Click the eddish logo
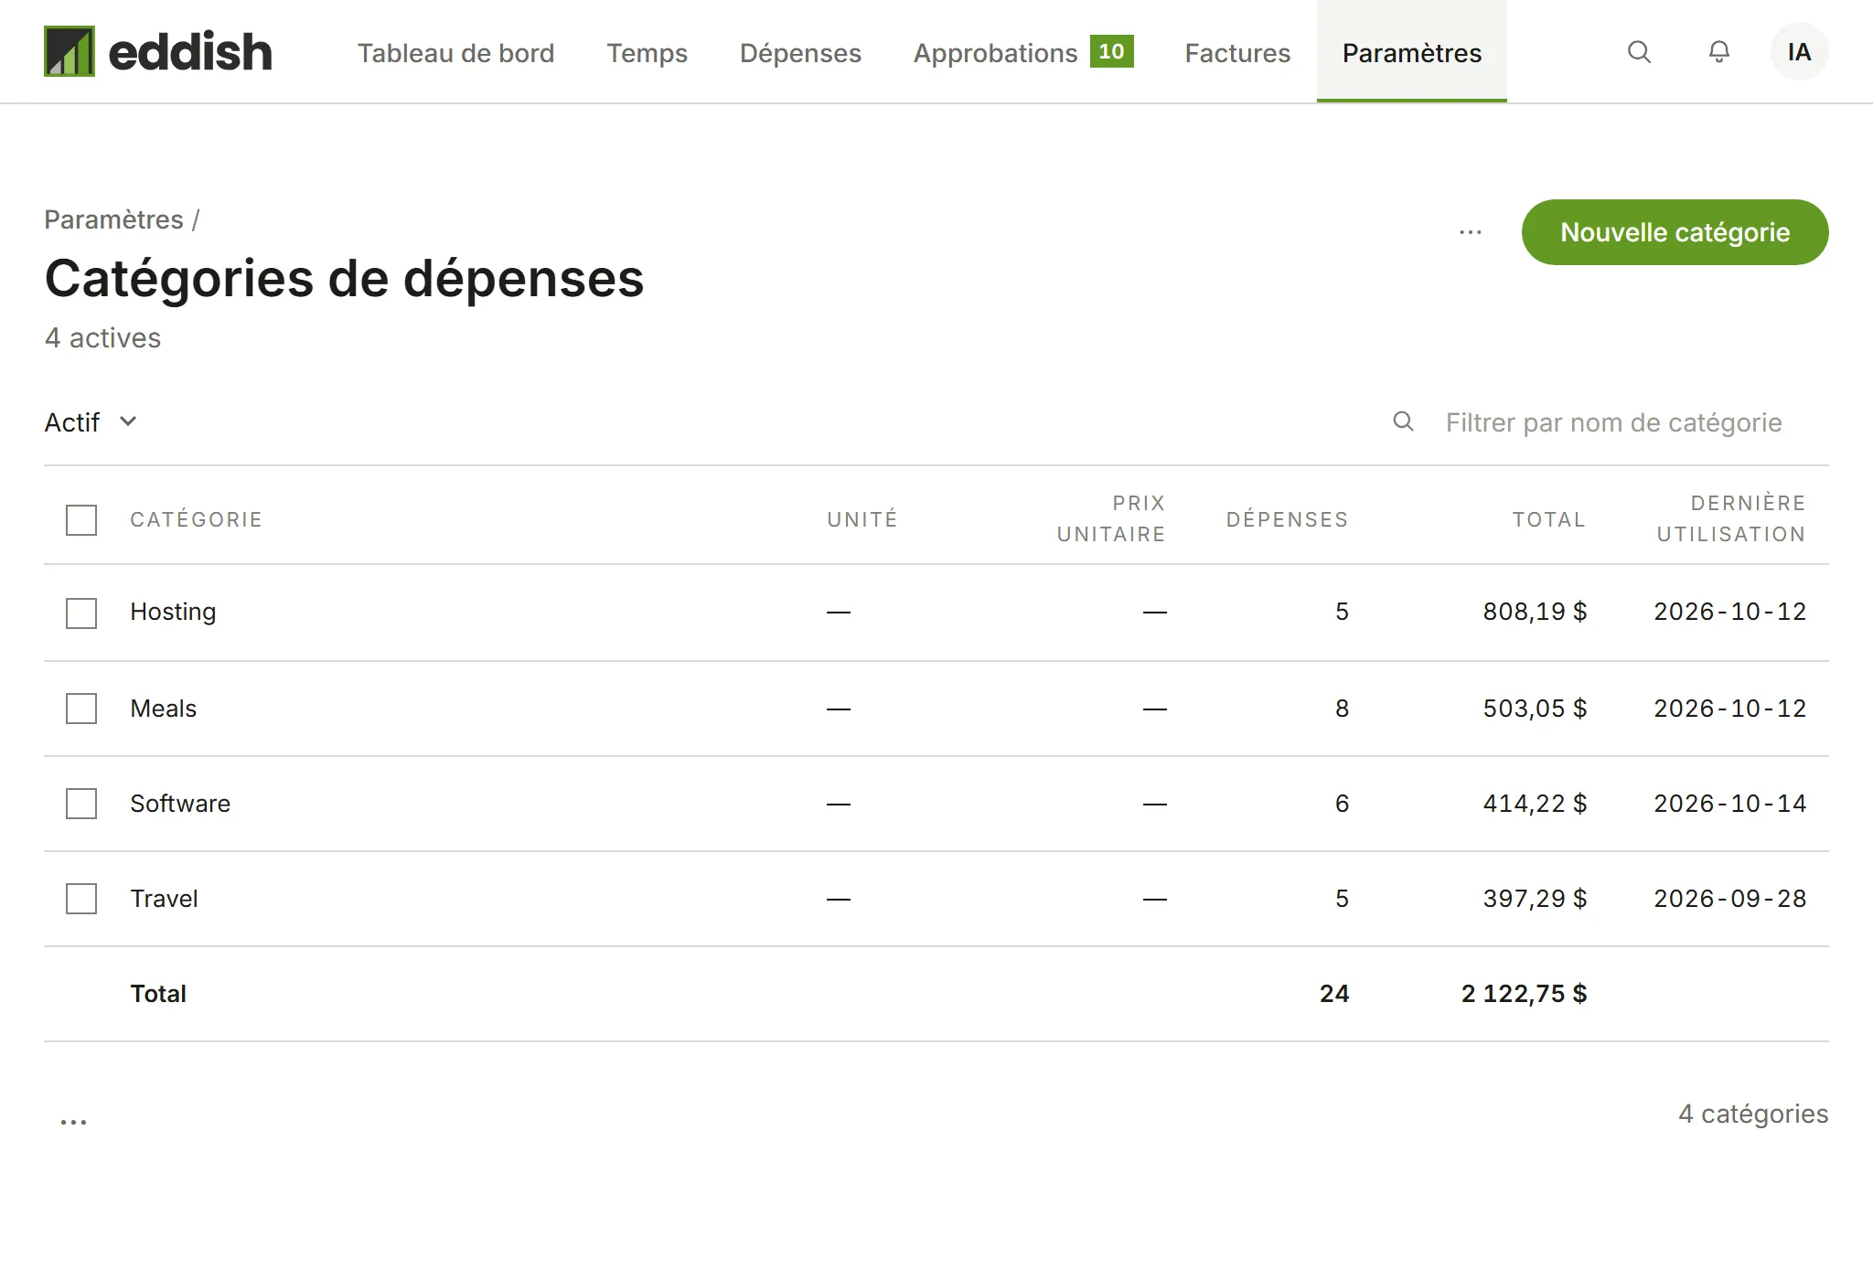 (x=158, y=51)
